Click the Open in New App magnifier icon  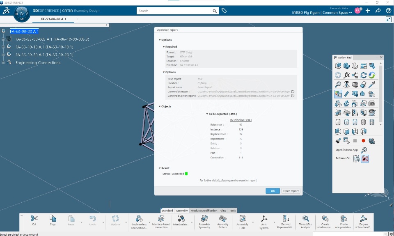(x=364, y=150)
